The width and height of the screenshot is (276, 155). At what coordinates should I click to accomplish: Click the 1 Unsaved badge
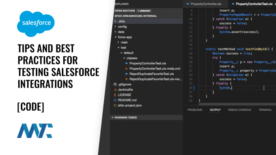click(x=144, y=11)
